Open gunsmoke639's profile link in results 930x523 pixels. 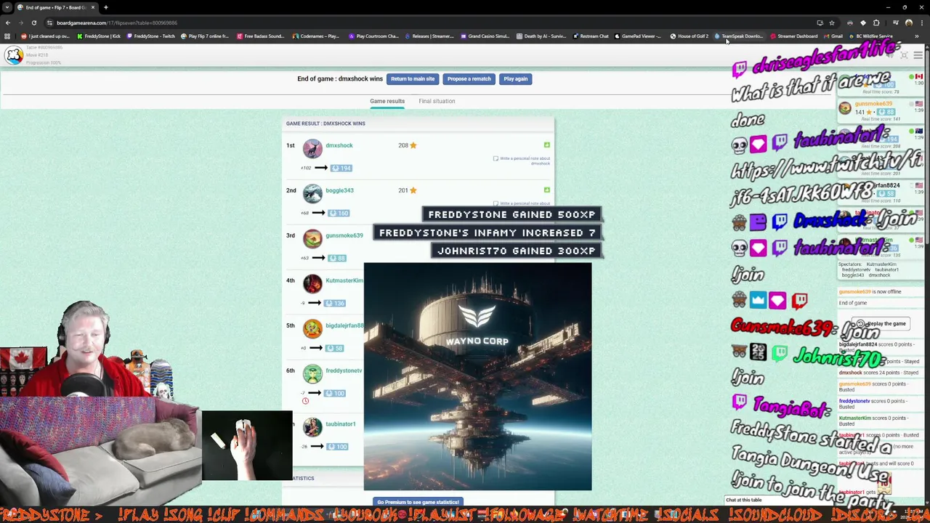pos(344,235)
